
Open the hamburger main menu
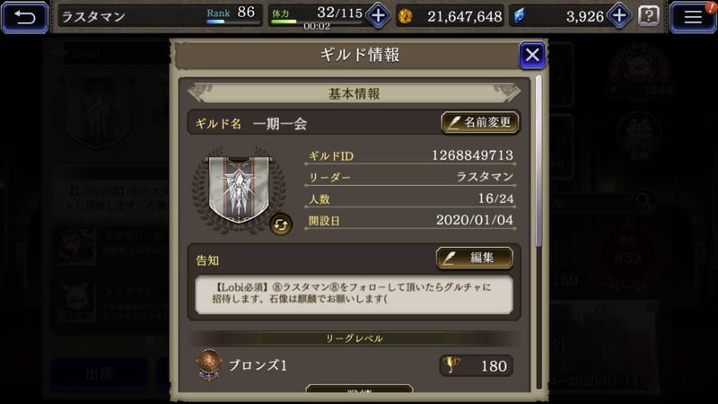pyautogui.click(x=693, y=17)
